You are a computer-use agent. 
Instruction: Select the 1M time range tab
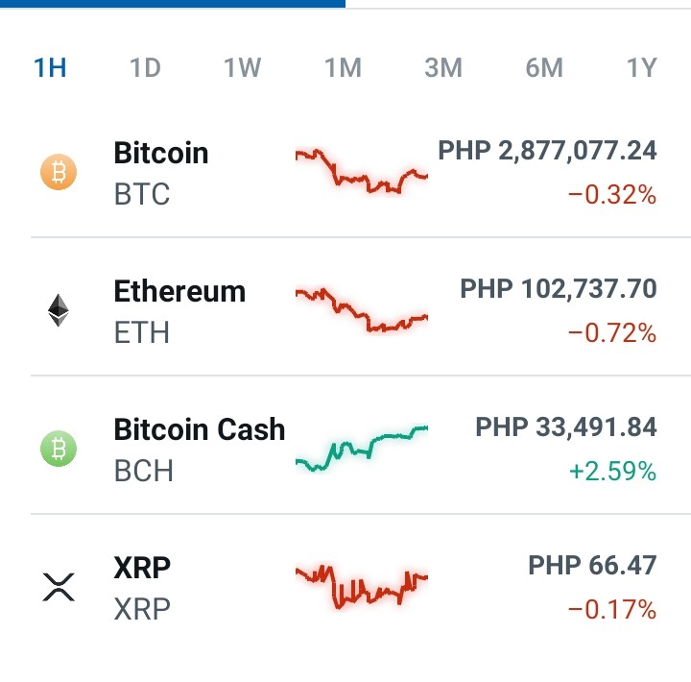(344, 68)
